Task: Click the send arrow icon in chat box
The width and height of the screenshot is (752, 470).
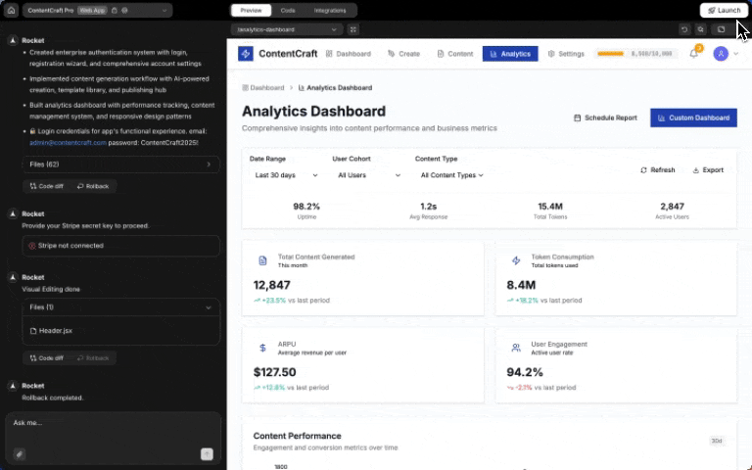Action: [207, 453]
